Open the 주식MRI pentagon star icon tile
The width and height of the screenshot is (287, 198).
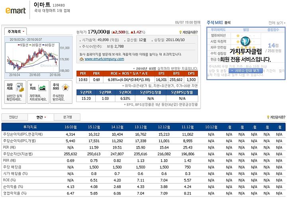click(61, 92)
